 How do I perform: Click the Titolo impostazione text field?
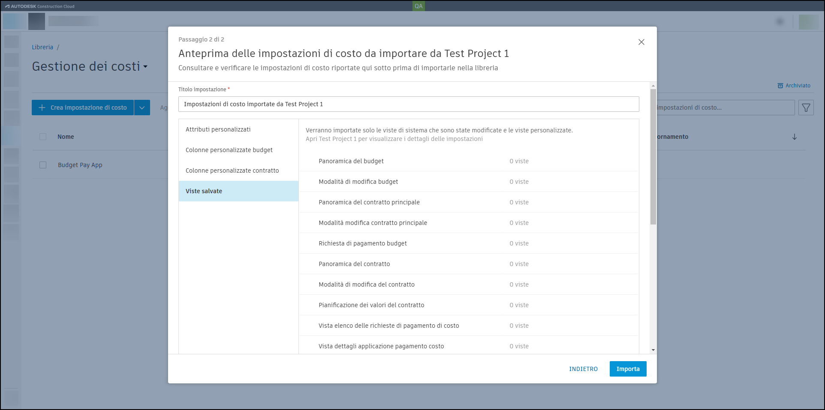[408, 104]
